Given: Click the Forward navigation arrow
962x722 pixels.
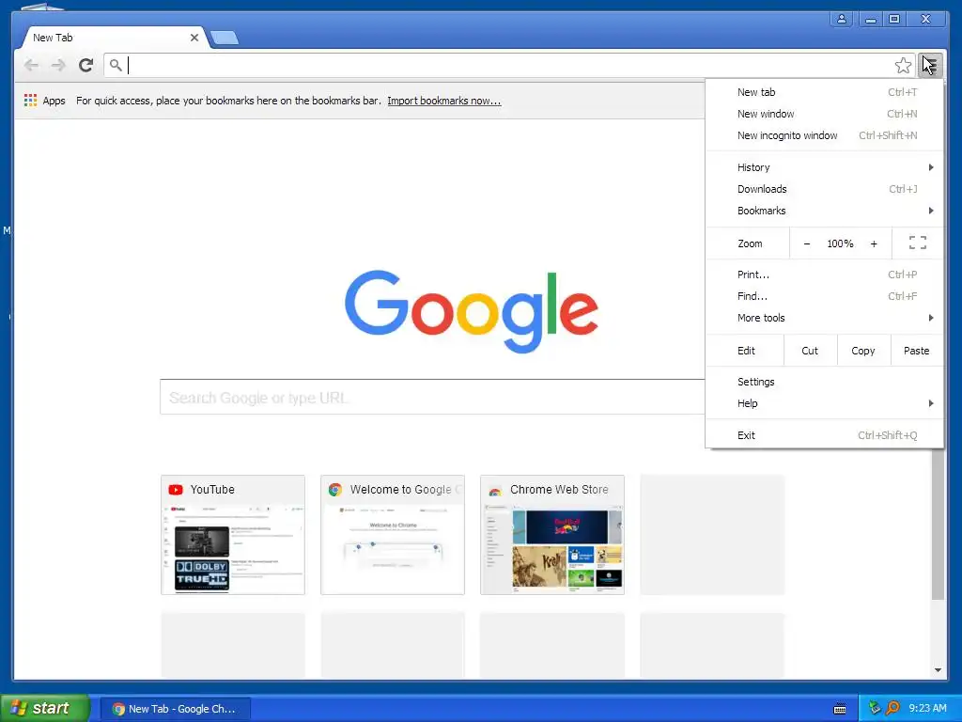Looking at the screenshot, I should pos(58,65).
